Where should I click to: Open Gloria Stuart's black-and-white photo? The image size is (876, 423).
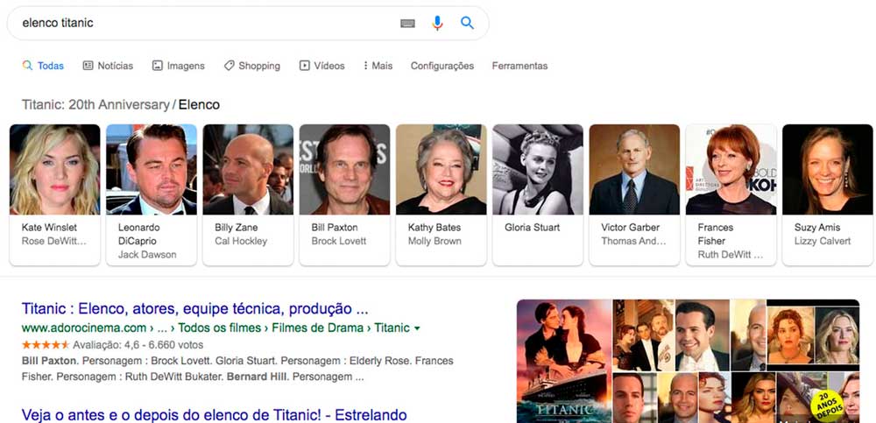pyautogui.click(x=538, y=169)
